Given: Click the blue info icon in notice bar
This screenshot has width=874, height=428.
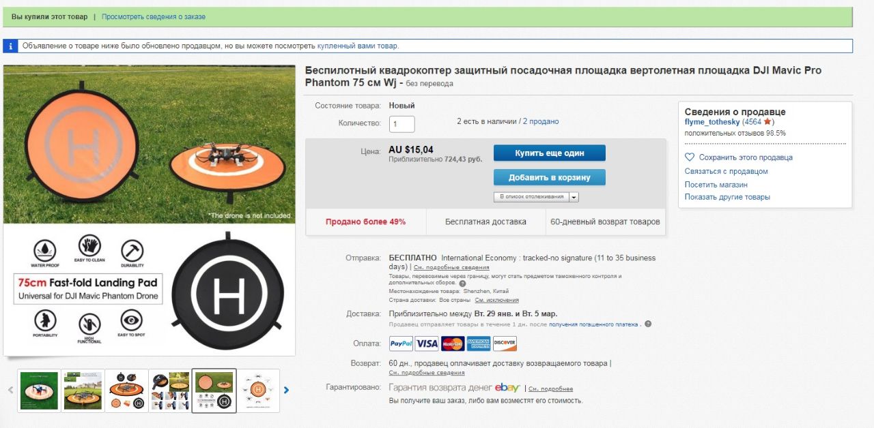Looking at the screenshot, I should coord(10,46).
